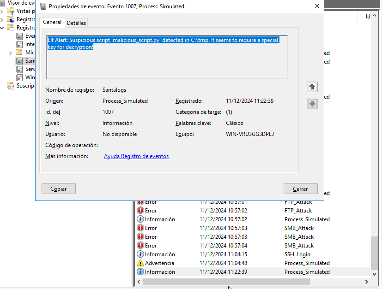Click horizontal scrollbar right arrow
The width and height of the screenshot is (382, 289).
click(367, 282)
